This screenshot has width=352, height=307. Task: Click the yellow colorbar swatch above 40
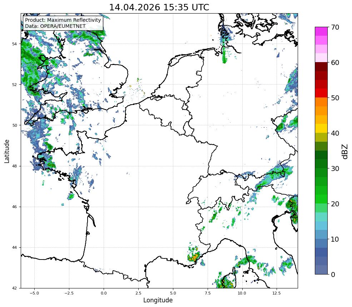coord(321,129)
